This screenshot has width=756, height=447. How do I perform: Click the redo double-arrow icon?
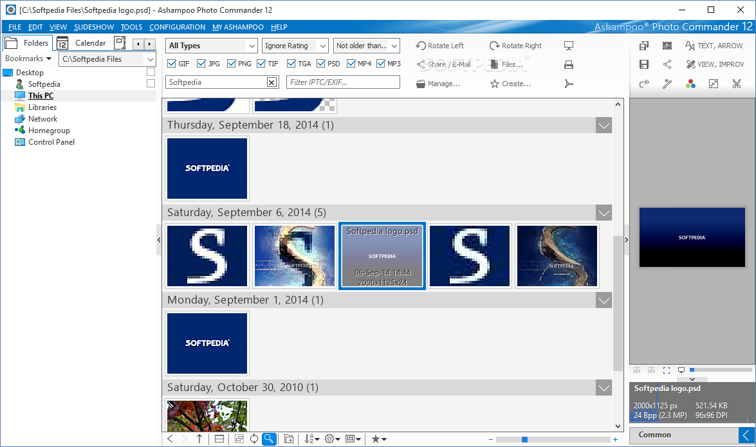coord(644,84)
